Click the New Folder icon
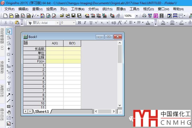 11,16
